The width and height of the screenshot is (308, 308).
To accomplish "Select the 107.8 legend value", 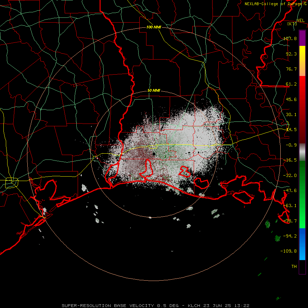I will point(290,38).
